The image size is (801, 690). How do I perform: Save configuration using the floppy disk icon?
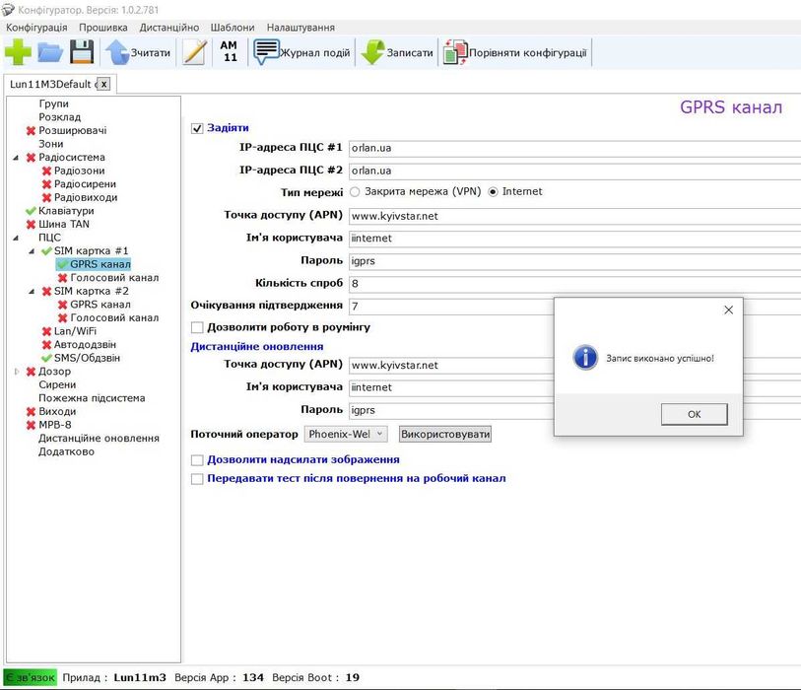click(x=82, y=52)
